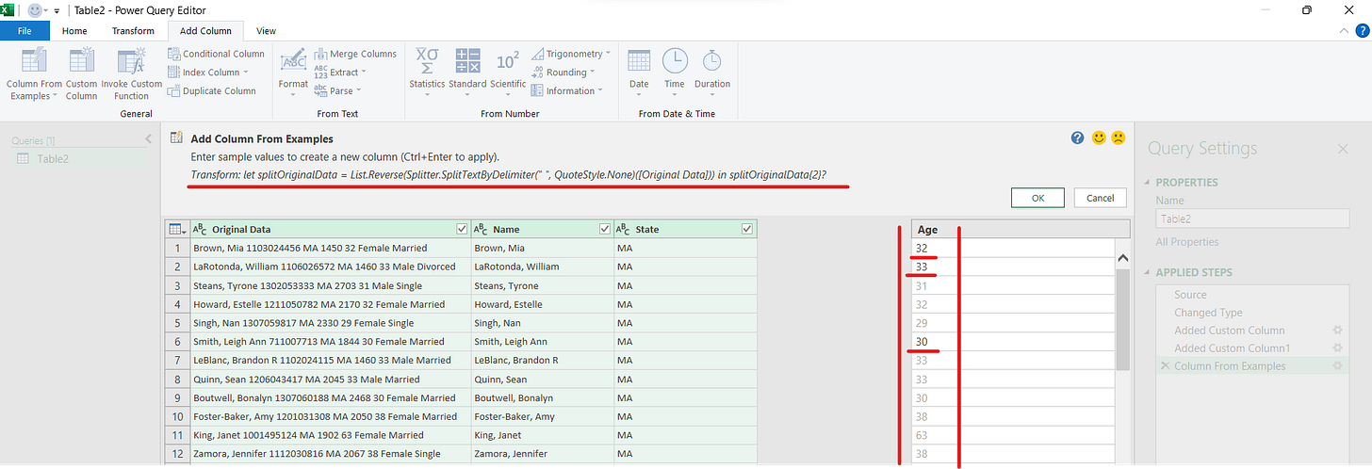Open the Parse dropdown

pyautogui.click(x=338, y=91)
